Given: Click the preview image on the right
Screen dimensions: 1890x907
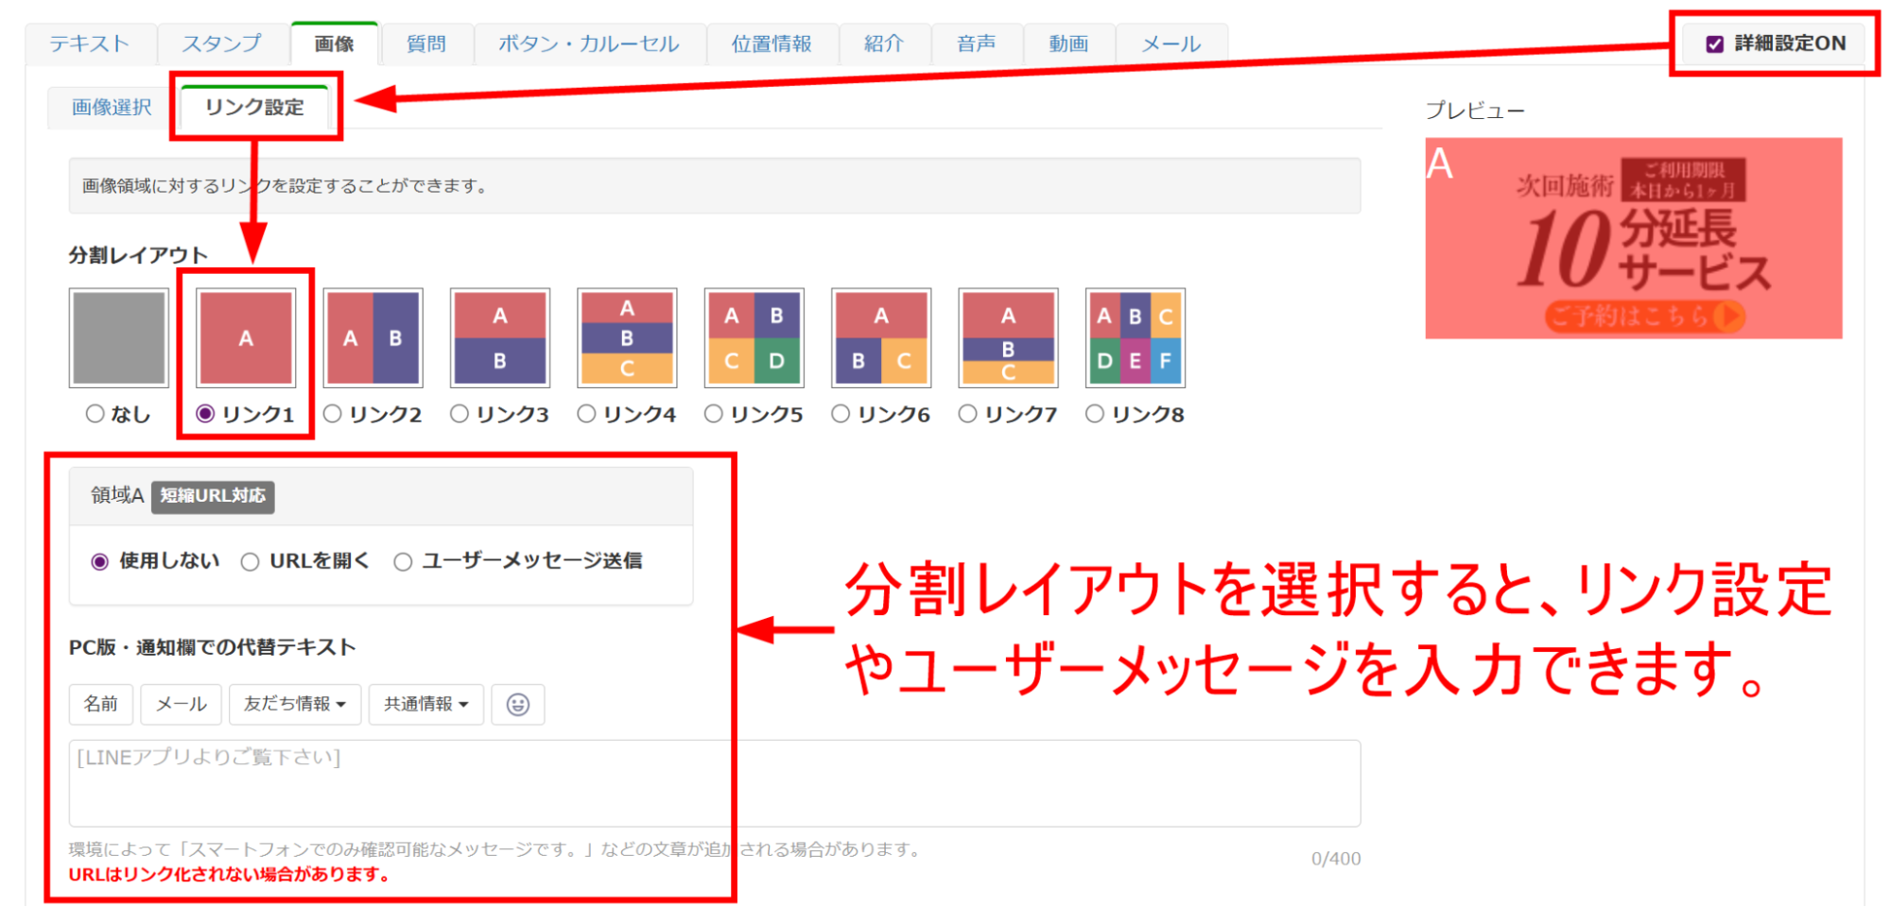Looking at the screenshot, I should coord(1633,238).
